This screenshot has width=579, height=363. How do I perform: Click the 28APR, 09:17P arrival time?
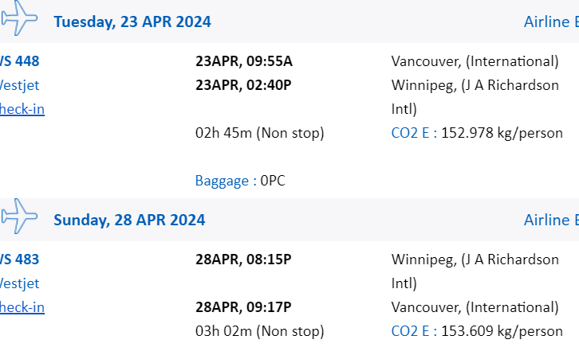(x=243, y=307)
